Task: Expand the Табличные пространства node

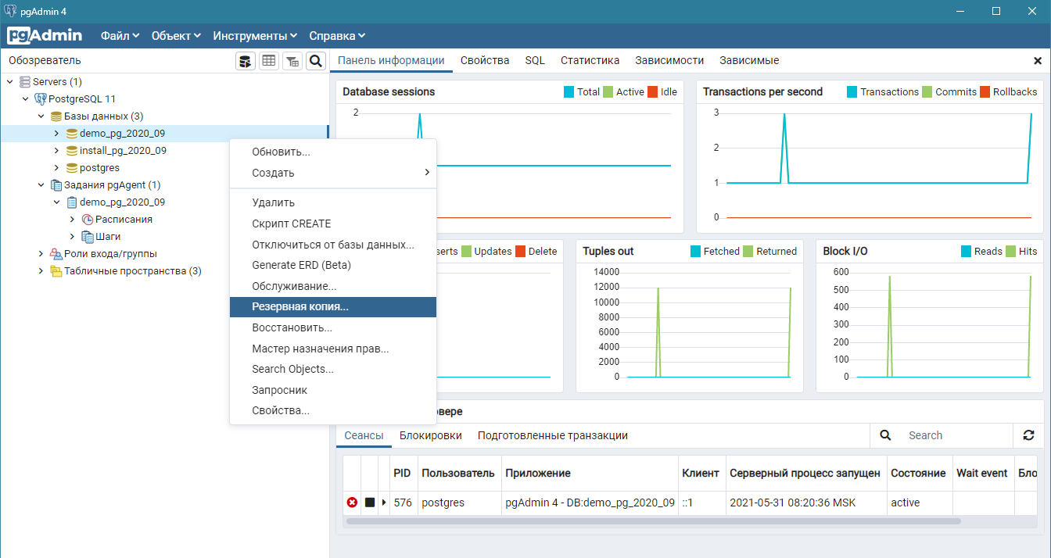Action: coord(41,271)
